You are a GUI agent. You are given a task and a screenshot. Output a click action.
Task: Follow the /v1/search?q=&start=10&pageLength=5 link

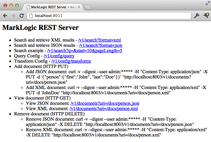point(85,51)
